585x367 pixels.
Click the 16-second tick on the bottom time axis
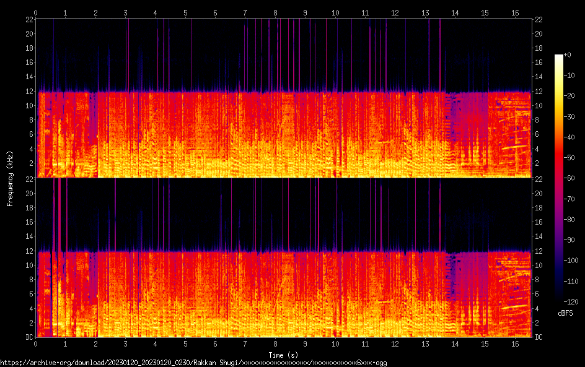pos(515,343)
